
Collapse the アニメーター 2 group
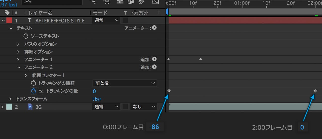click(x=18, y=67)
